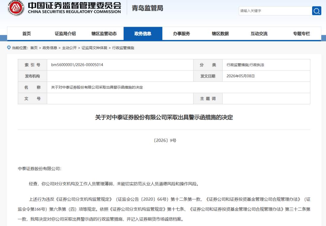Click the article main heading
The height and width of the screenshot is (226, 326).
pyautogui.click(x=164, y=117)
